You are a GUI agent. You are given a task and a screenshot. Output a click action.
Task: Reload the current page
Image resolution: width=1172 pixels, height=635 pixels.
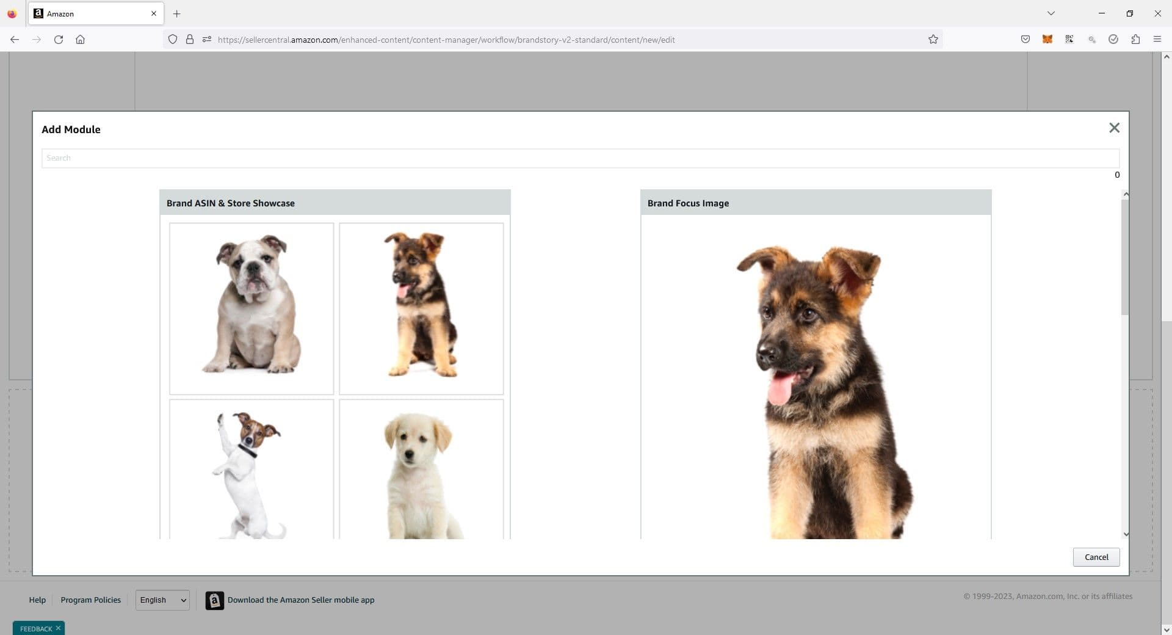(59, 40)
